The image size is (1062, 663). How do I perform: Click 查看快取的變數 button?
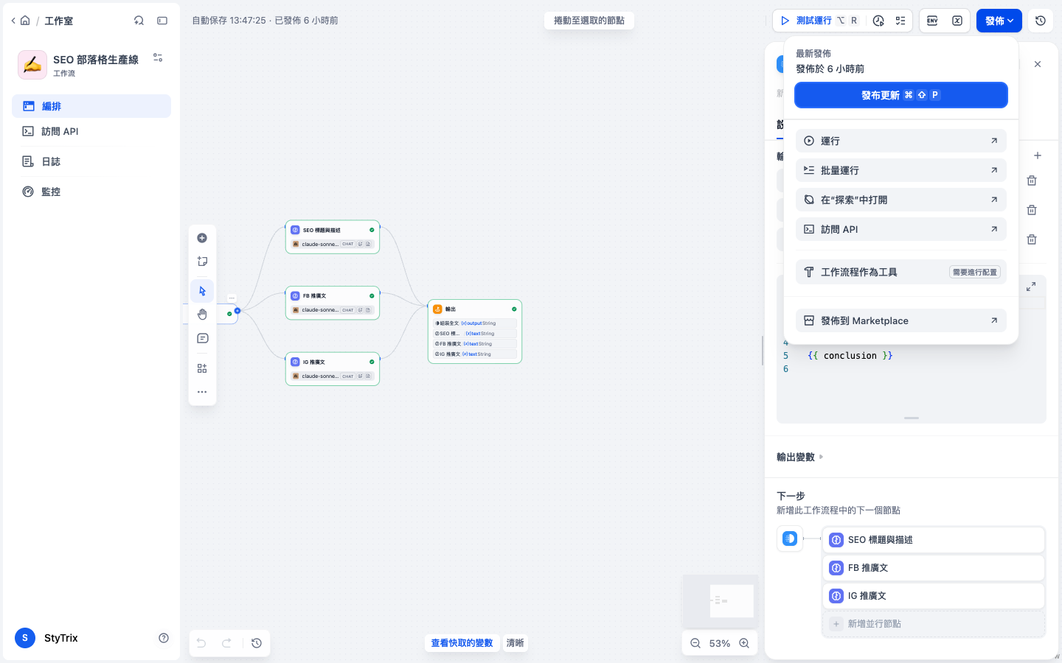pyautogui.click(x=462, y=643)
